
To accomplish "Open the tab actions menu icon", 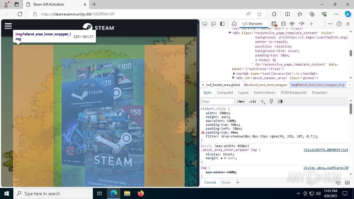I will [x=17, y=4].
